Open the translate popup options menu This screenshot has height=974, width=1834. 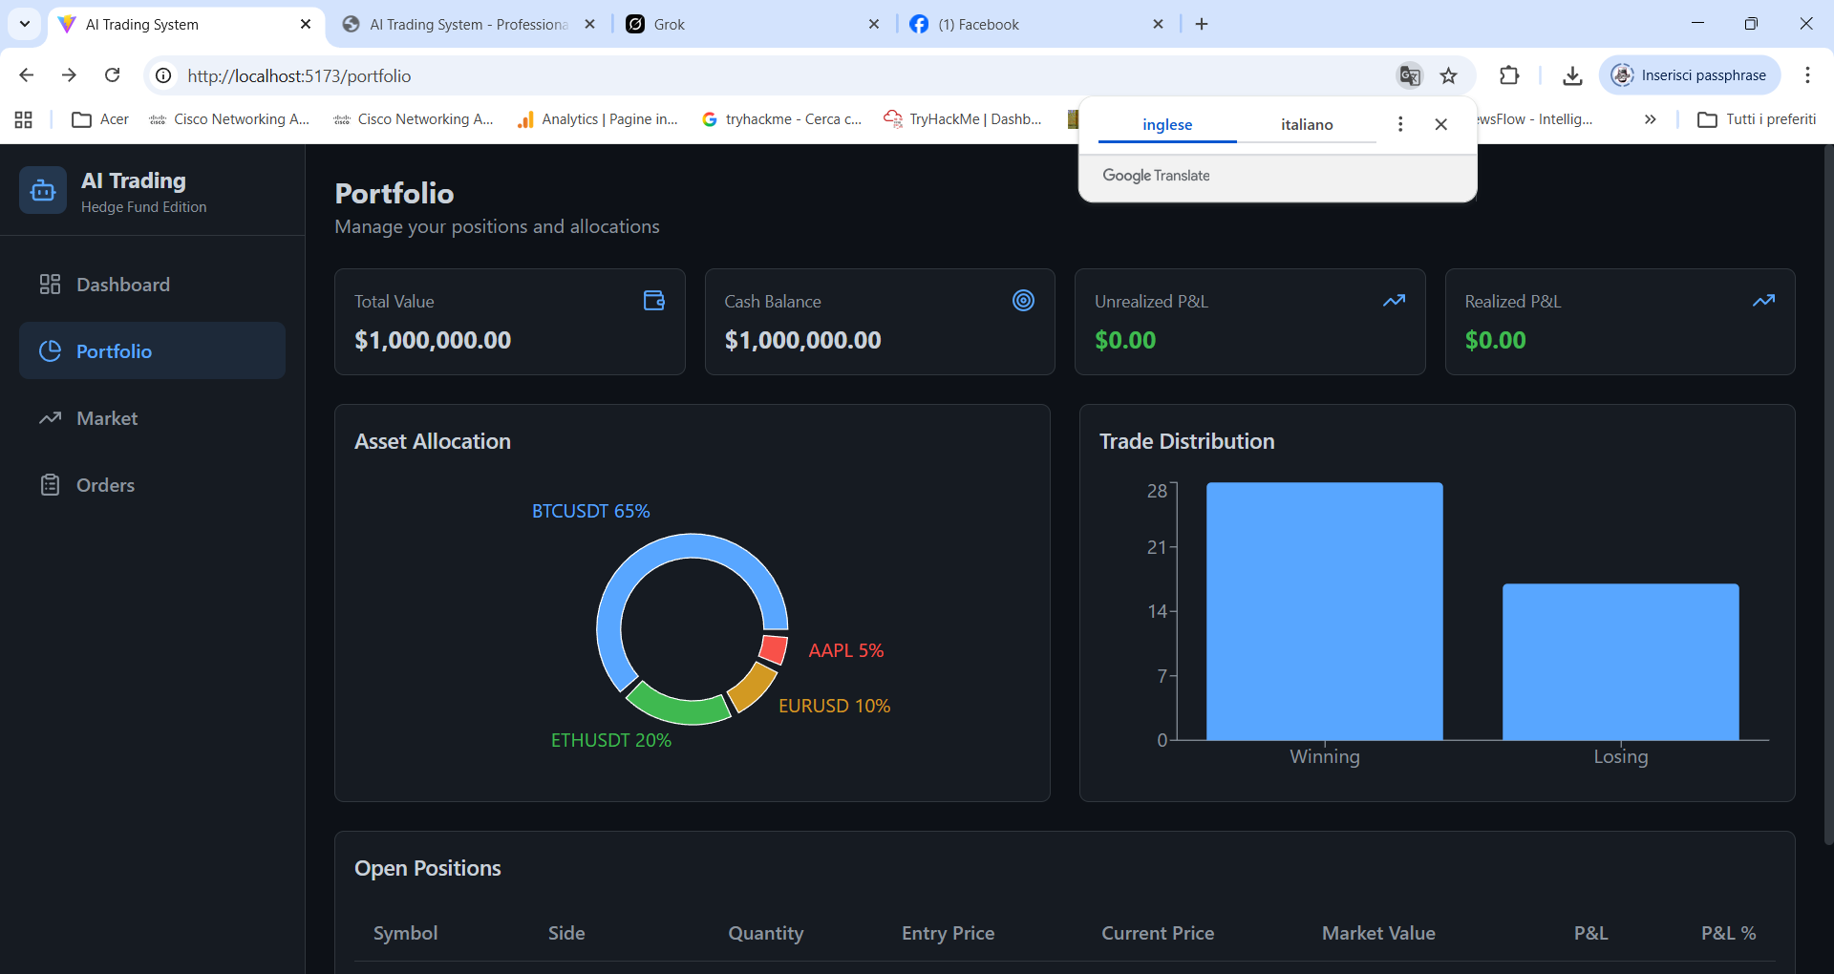1399,124
